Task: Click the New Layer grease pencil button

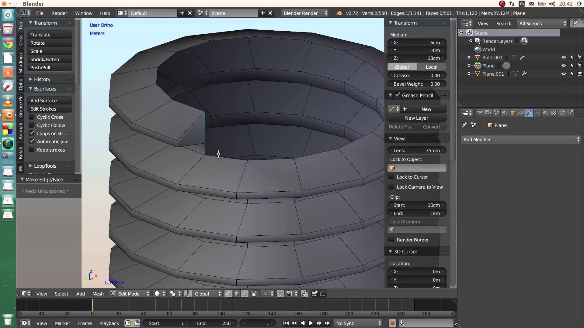Action: point(417,118)
